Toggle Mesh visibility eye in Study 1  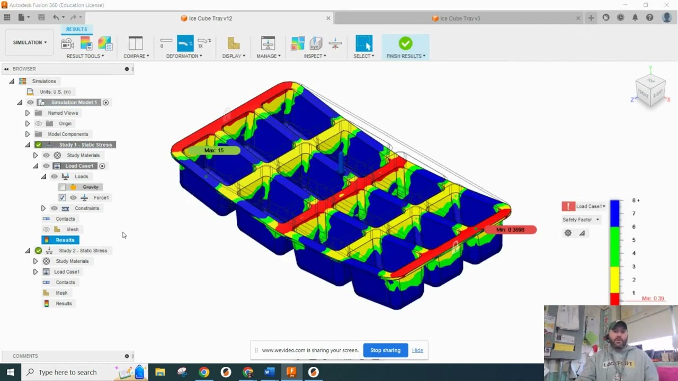(x=47, y=229)
